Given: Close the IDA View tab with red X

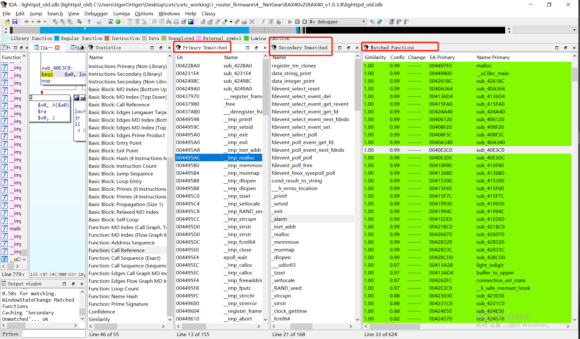Looking at the screenshot, I should [x=57, y=48].
